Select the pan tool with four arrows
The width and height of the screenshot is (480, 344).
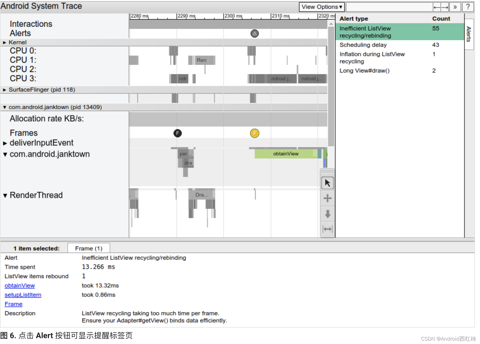(x=327, y=198)
